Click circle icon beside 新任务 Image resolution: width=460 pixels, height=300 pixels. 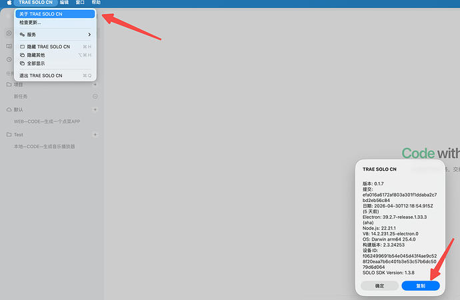click(x=95, y=96)
